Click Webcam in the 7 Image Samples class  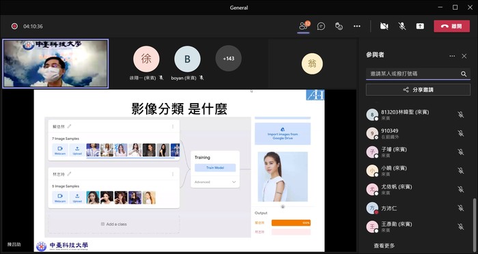[x=60, y=150]
